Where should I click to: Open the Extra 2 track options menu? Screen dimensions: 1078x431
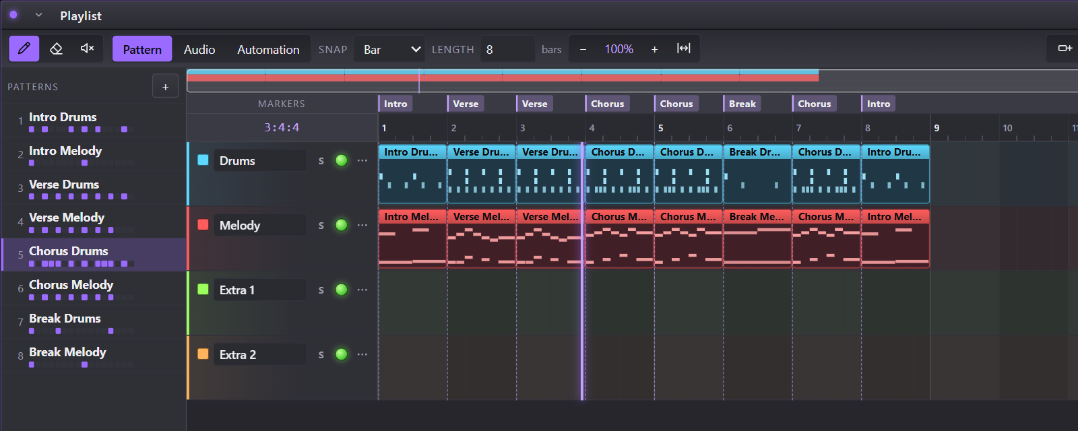362,354
